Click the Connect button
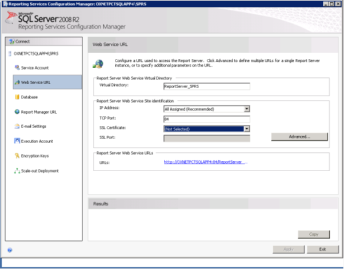This screenshot has width=344, height=269. pos(44,41)
